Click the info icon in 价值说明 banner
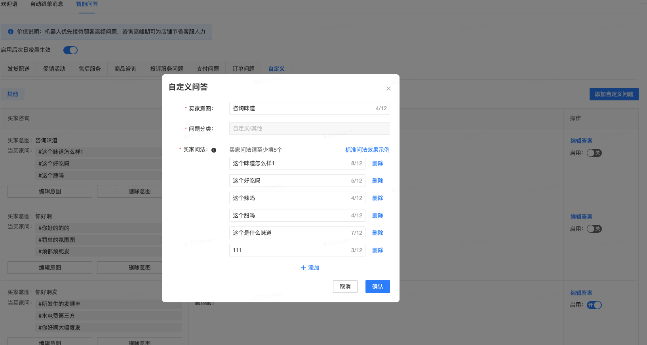The height and width of the screenshot is (345, 647). [11, 32]
